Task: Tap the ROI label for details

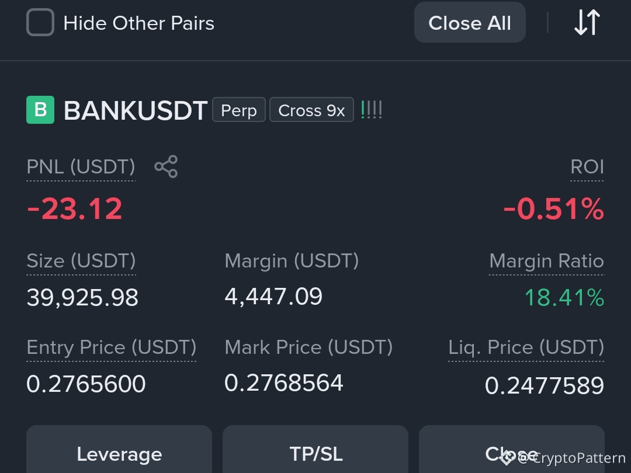Action: 587,166
